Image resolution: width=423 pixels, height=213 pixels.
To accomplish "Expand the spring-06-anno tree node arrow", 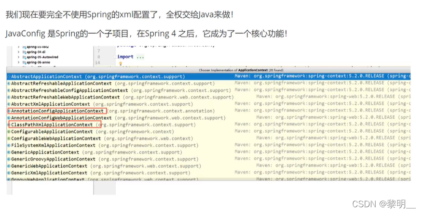I will (18, 62).
